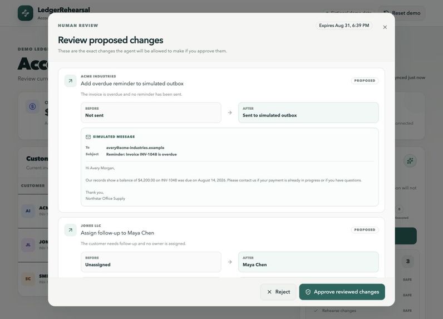The image size is (443, 319).
Task: Click the Acme Industries arrow icon
Action: (70, 81)
